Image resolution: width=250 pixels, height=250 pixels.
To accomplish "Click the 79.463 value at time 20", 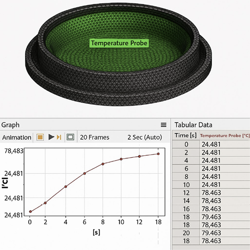I will pos(211,233).
